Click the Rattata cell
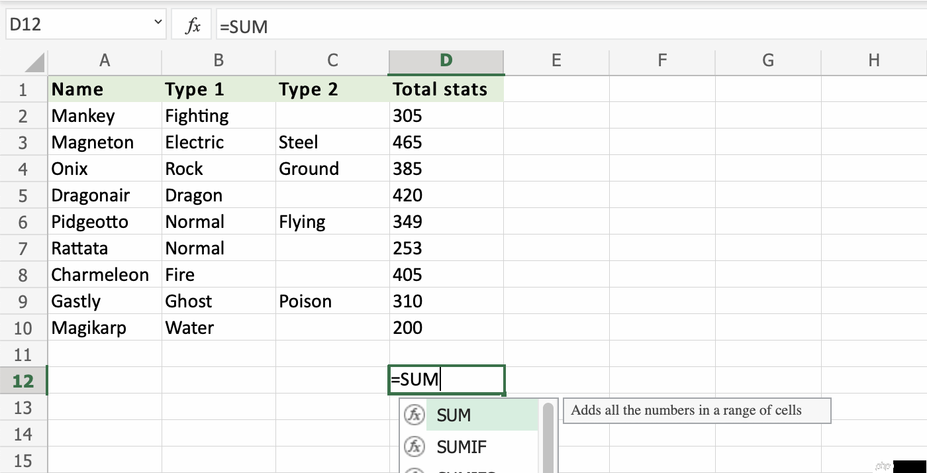Image resolution: width=927 pixels, height=473 pixels. tap(105, 248)
